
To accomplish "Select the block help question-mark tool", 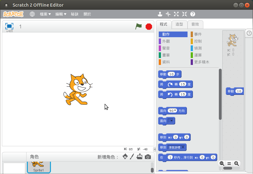I will click(193, 14).
